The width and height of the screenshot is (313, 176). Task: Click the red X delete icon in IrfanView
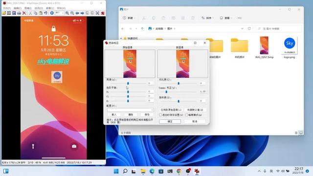coord(24,13)
